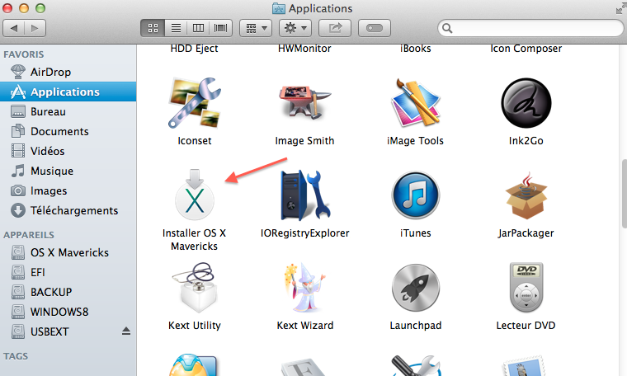The width and height of the screenshot is (627, 376).
Task: Select the USBEXT volume
Action: pos(68,331)
